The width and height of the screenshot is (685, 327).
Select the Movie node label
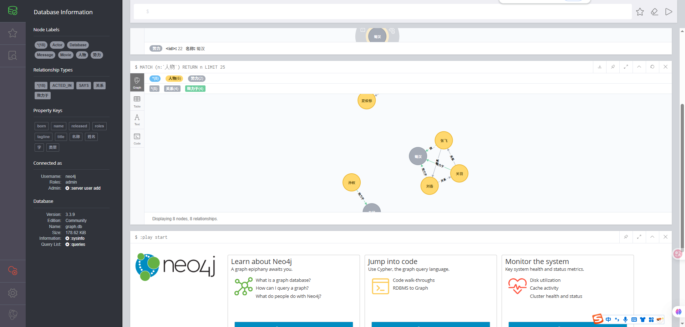pos(66,55)
